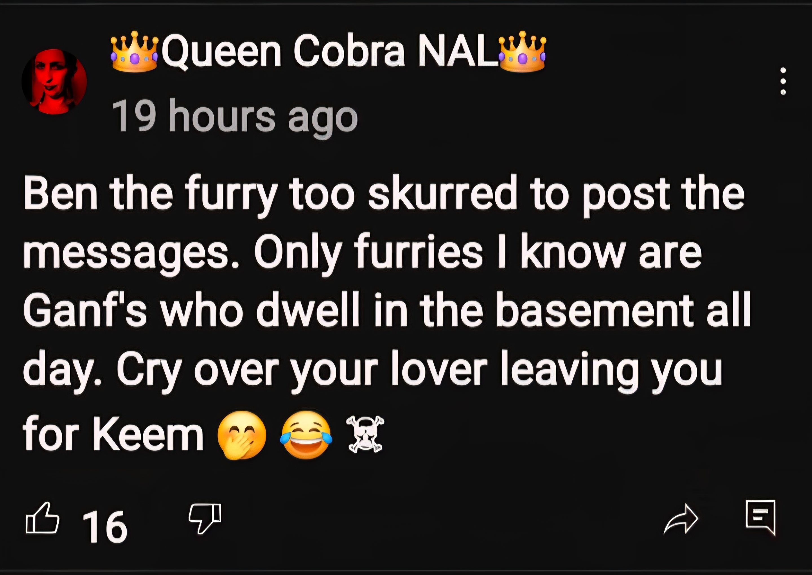
Task: Open the '19 hours ago' timestamp link
Action: click(x=234, y=116)
